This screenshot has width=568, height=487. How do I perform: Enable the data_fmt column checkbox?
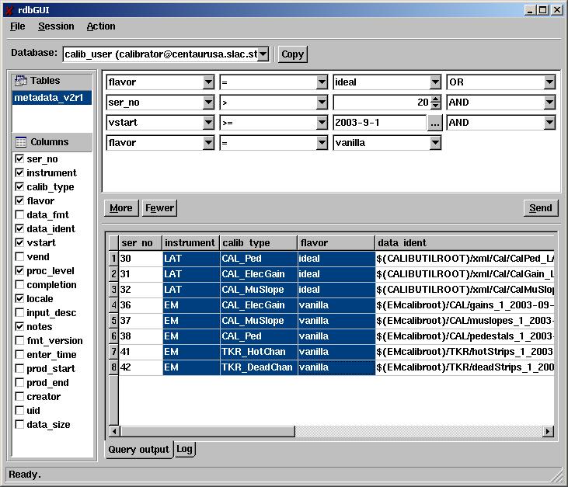(x=19, y=215)
